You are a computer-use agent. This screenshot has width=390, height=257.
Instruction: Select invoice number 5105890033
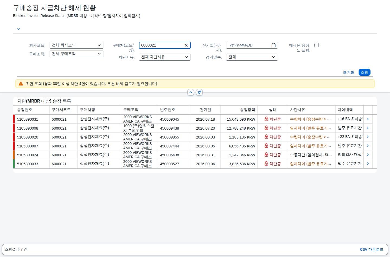click(x=28, y=164)
